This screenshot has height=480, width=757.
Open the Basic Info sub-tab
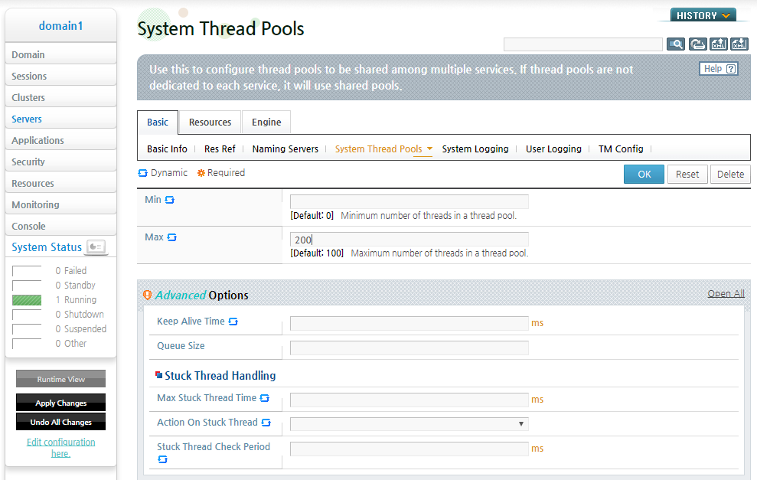(x=167, y=149)
